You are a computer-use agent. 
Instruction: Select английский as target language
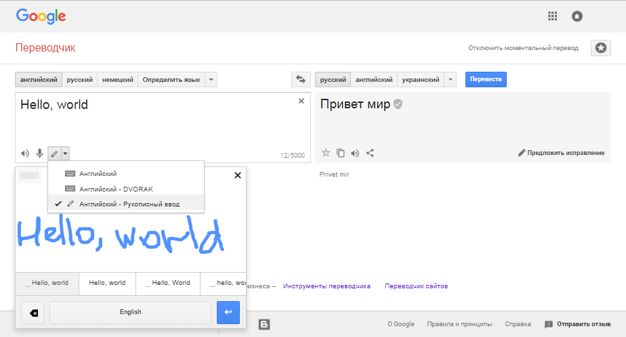coord(374,79)
